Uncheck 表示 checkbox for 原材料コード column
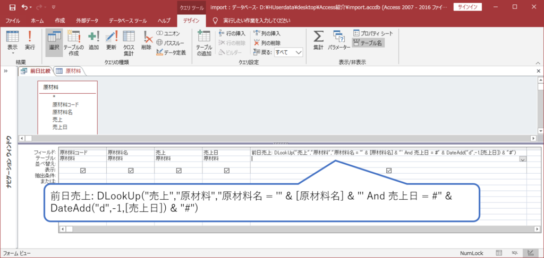 pyautogui.click(x=82, y=170)
